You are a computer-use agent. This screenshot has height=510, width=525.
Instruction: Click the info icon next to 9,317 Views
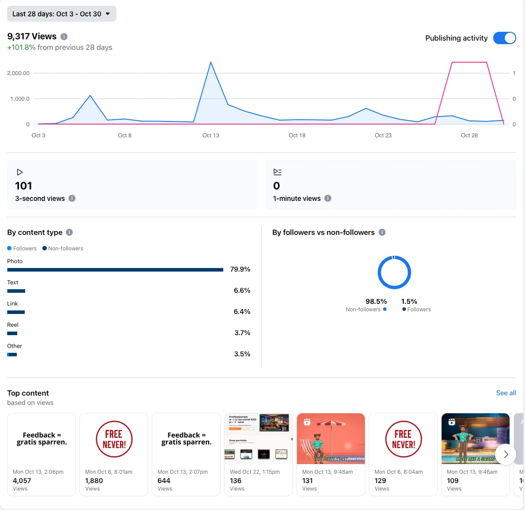click(x=64, y=36)
